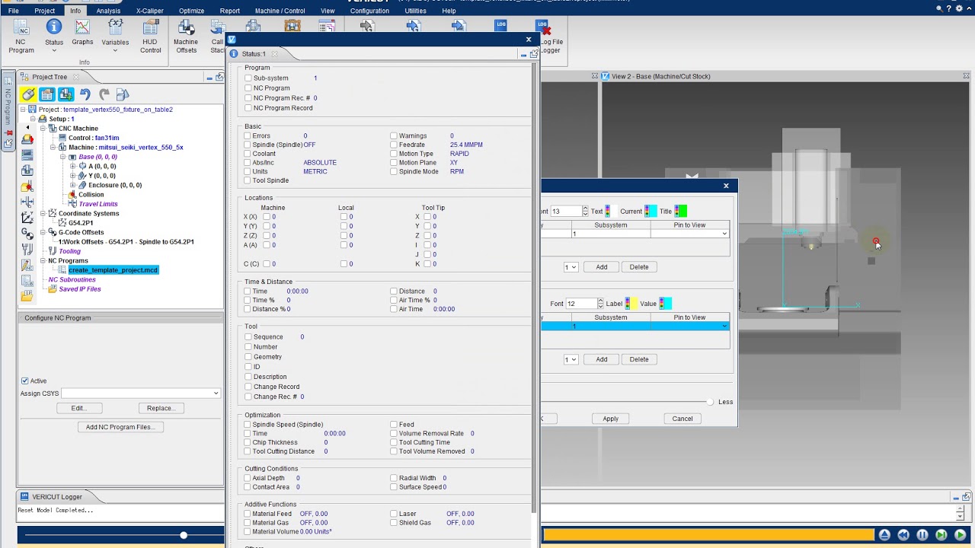Open the Label color swatch
975x548 pixels.
(x=632, y=304)
